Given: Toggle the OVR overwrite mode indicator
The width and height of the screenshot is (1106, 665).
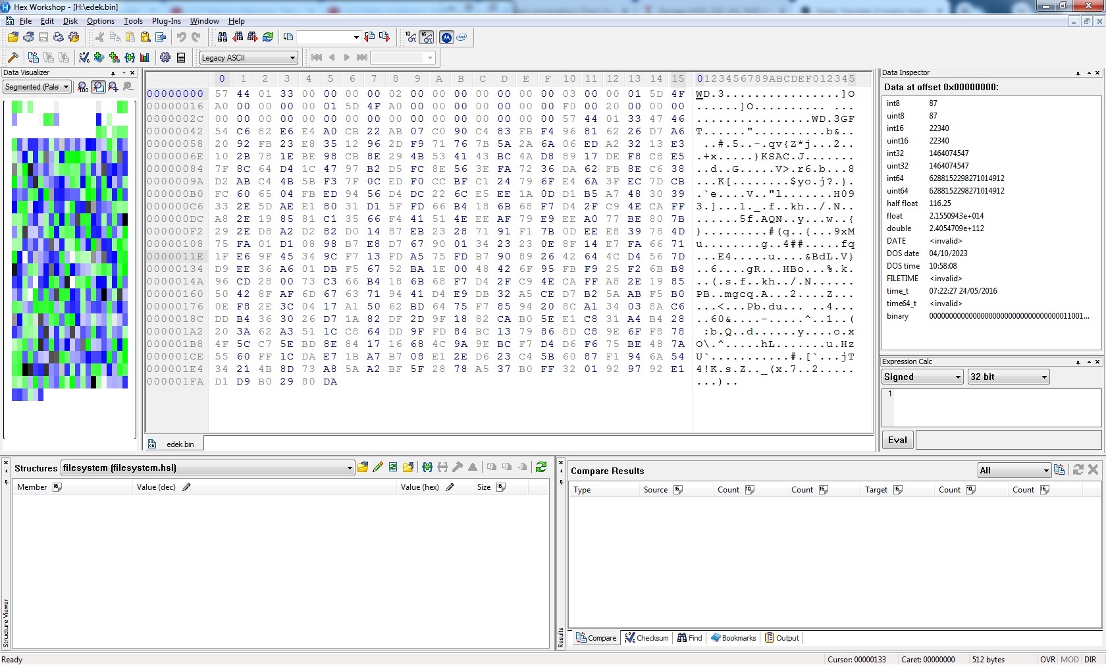Looking at the screenshot, I should (x=1047, y=660).
